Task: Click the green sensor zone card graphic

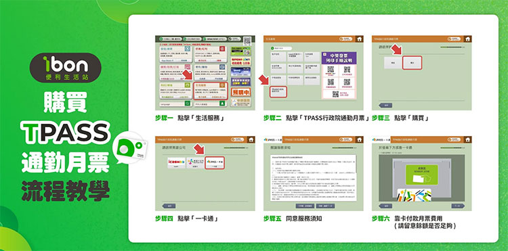Action: point(421,175)
